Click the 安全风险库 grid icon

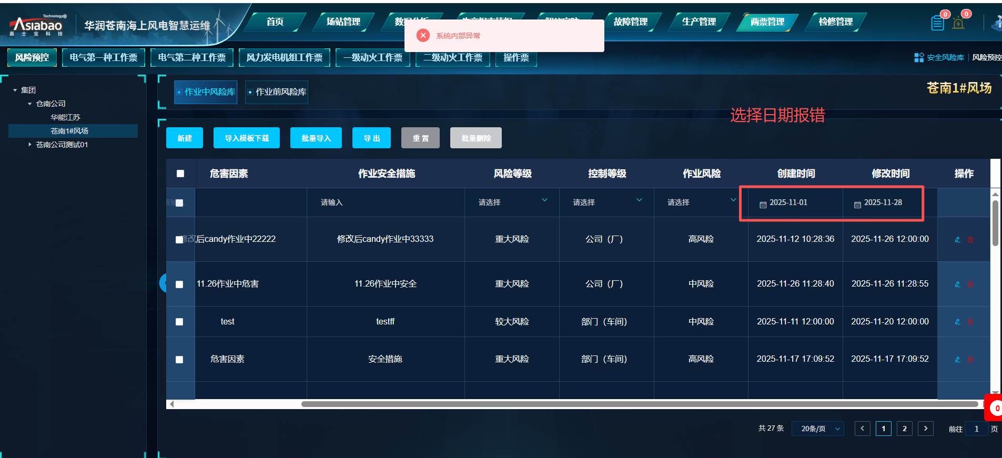(919, 58)
